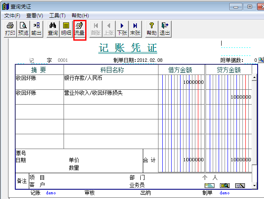Click 制单日期 2012.02.08 date
264x199 pixels.
(150, 60)
